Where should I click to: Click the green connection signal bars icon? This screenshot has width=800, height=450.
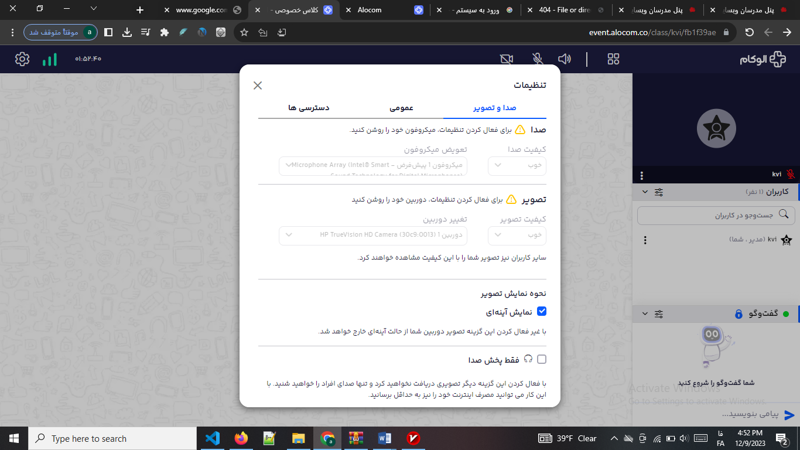(x=50, y=59)
